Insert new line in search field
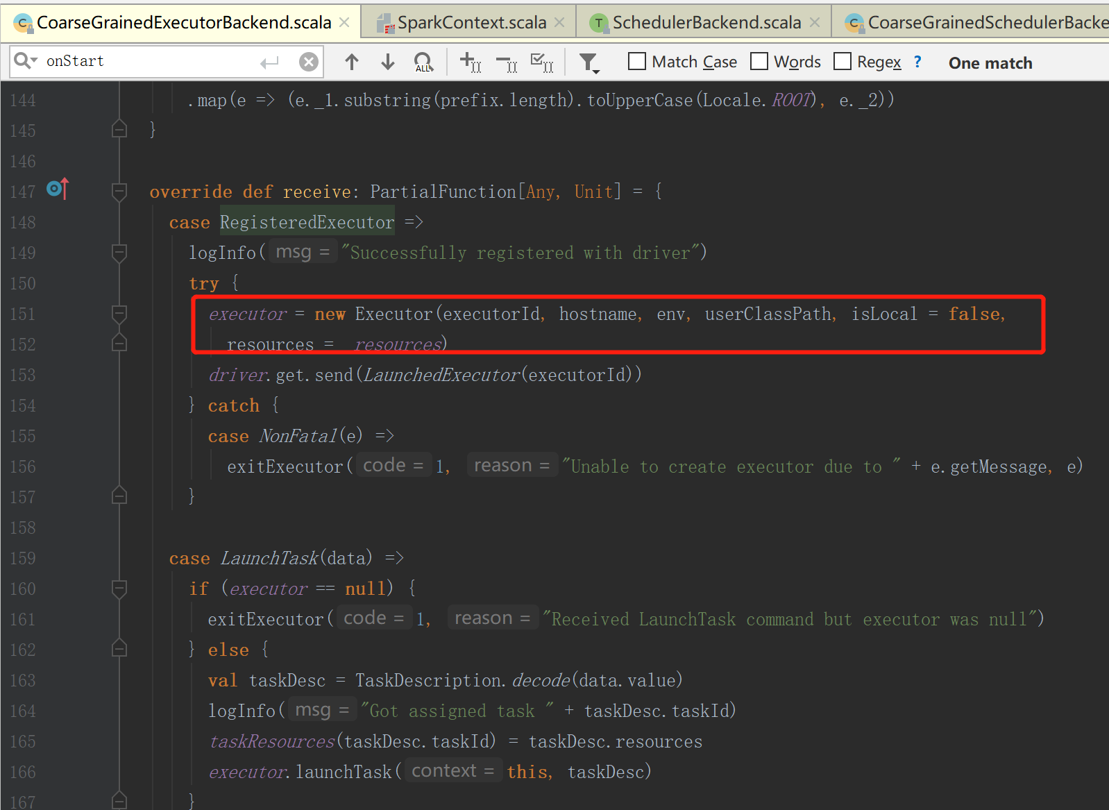 (x=269, y=63)
